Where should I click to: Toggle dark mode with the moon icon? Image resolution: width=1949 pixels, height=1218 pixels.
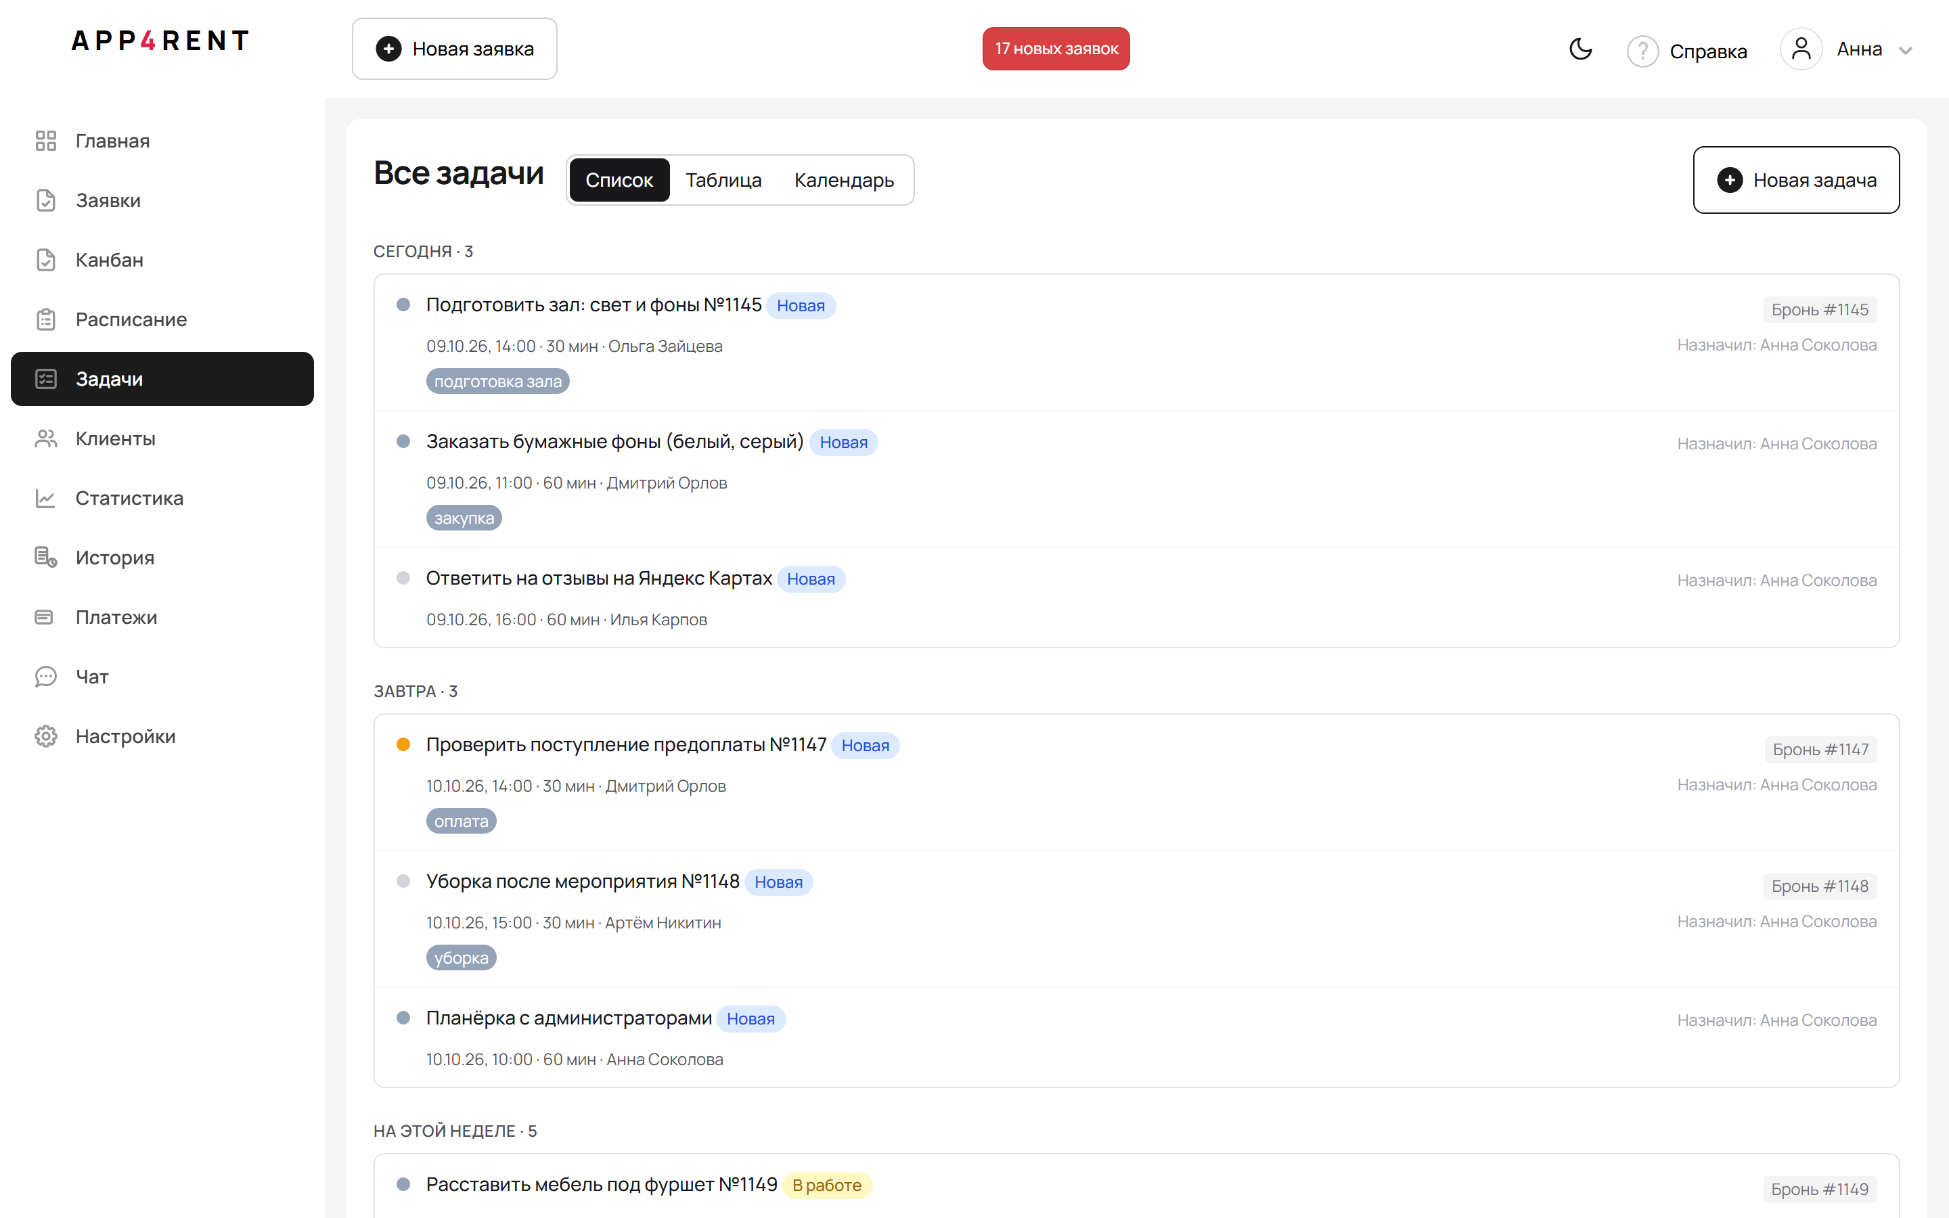coord(1580,49)
